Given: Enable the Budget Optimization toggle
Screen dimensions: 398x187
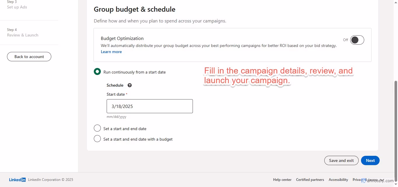Looking at the screenshot, I should coord(357,40).
